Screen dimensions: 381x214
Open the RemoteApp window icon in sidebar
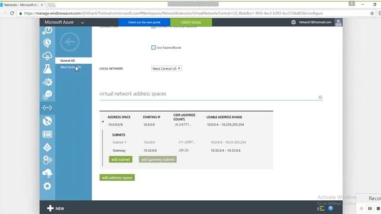click(x=48, y=134)
